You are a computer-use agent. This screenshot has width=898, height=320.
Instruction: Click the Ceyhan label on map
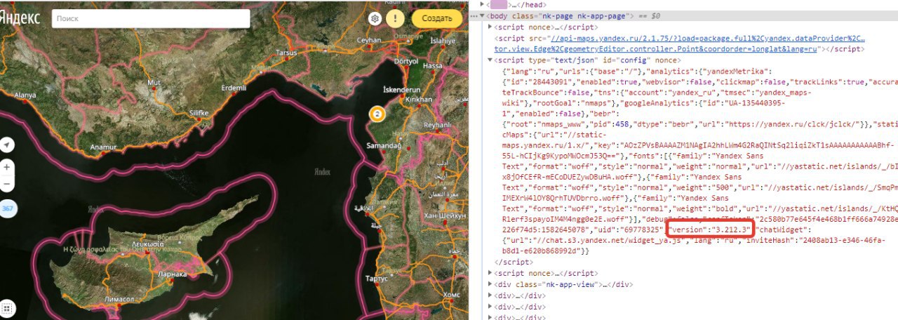pyautogui.click(x=368, y=41)
